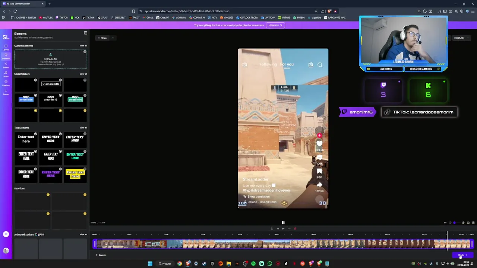Upload a file to Custom Elements

pyautogui.click(x=51, y=59)
